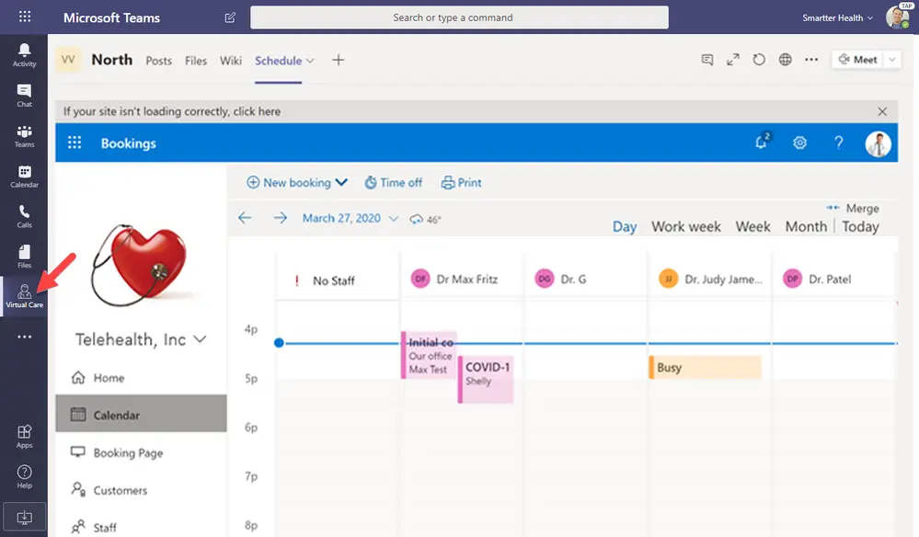This screenshot has width=919, height=537.
Task: Open tab in website globe icon
Action: pos(786,60)
